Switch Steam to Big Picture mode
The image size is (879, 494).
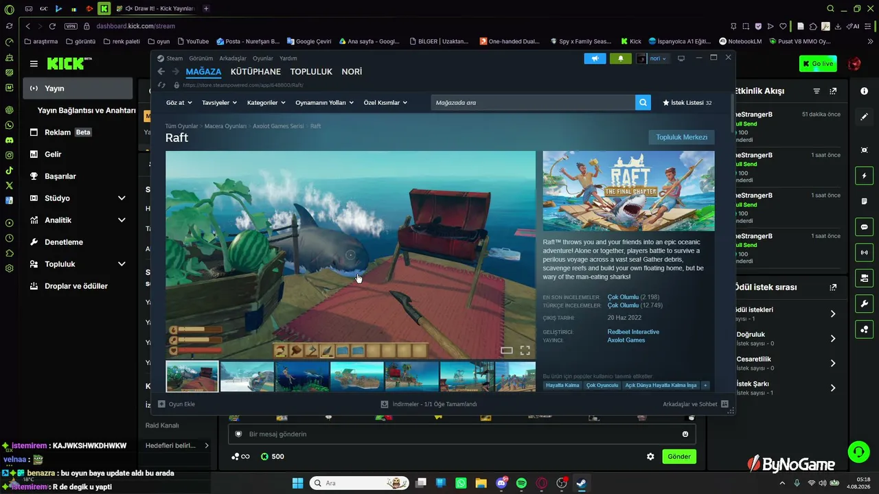pos(681,58)
